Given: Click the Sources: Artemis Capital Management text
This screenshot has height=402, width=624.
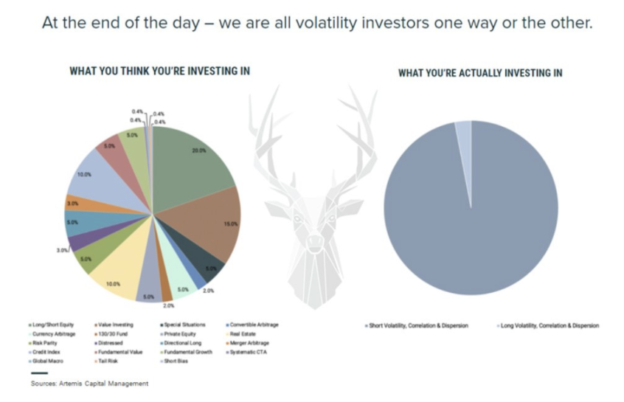Looking at the screenshot, I should point(89,384).
